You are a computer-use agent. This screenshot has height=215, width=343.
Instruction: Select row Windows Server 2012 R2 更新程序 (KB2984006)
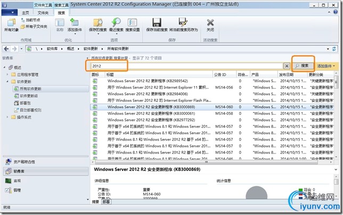click(212, 94)
